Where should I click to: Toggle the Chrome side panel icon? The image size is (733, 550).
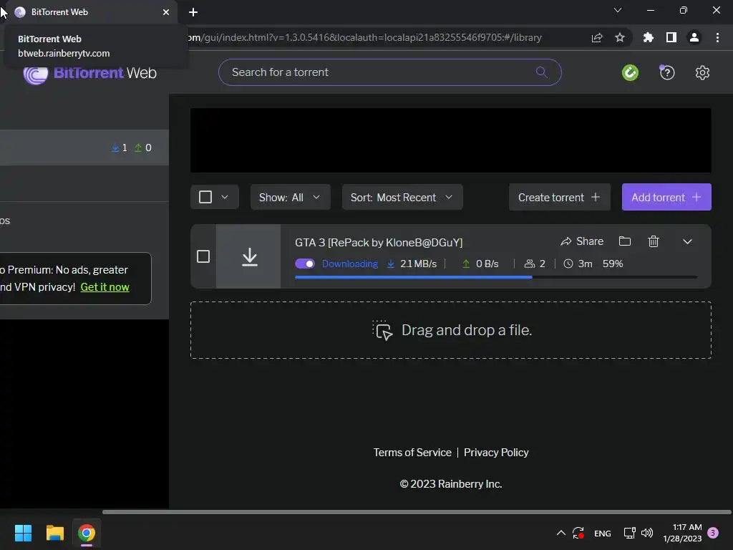tap(671, 37)
